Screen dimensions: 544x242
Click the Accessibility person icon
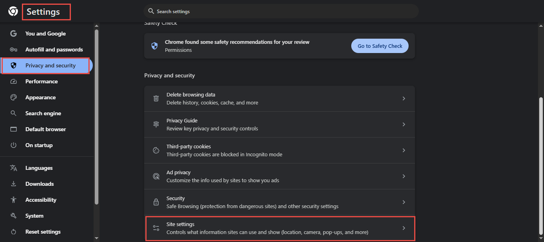coord(14,200)
